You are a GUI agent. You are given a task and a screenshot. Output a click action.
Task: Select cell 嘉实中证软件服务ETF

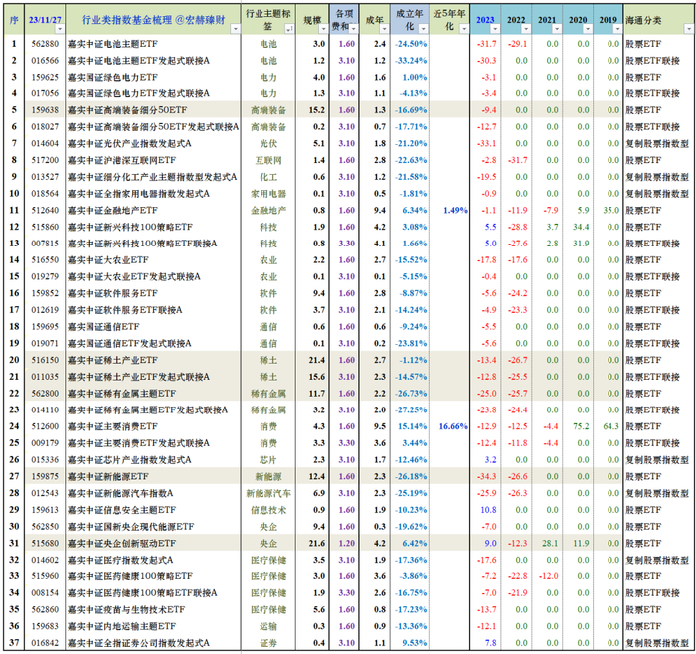pyautogui.click(x=112, y=293)
